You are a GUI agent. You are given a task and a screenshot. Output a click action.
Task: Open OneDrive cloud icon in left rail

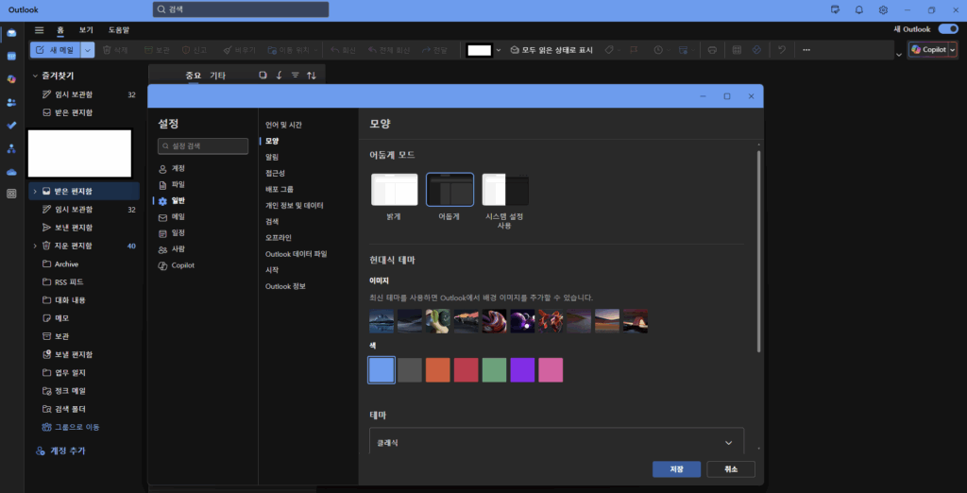11,171
